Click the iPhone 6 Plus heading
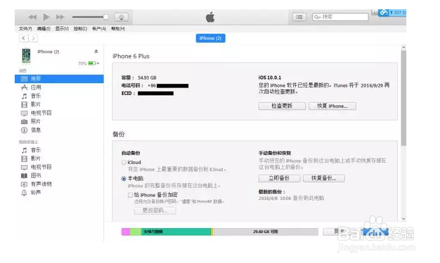Screen dimensions: 440x263 click(131, 56)
